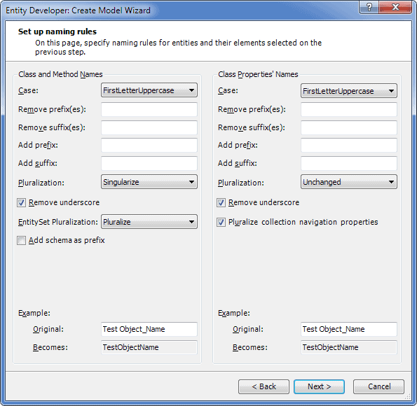Cancel the wizard
The width and height of the screenshot is (417, 406).
[x=379, y=386]
